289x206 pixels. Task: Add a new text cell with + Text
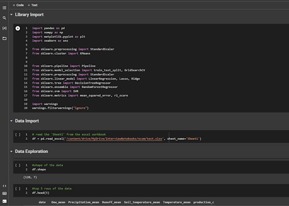pyautogui.click(x=32, y=5)
